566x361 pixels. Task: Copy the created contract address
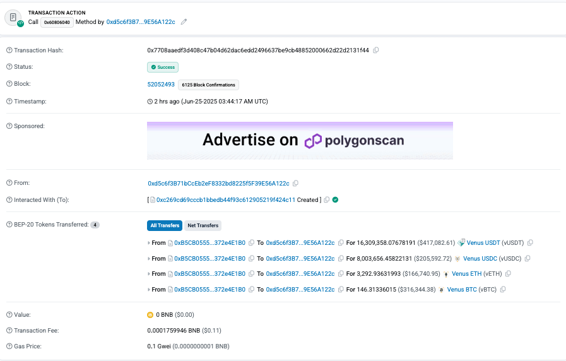tap(327, 199)
